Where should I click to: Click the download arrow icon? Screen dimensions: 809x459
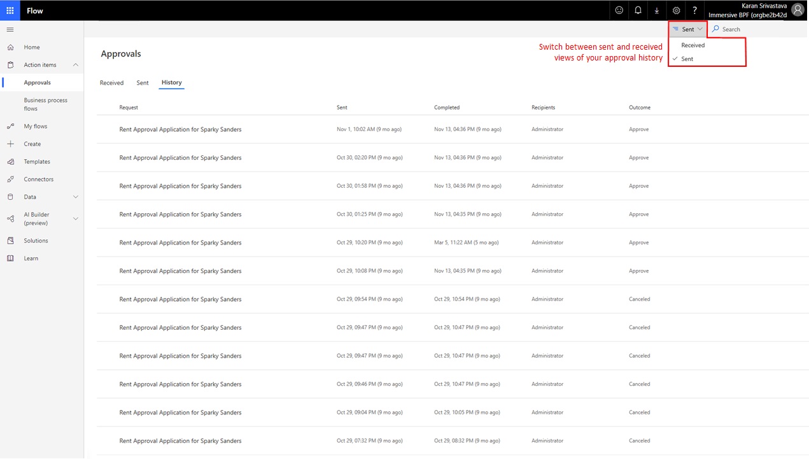[657, 10]
